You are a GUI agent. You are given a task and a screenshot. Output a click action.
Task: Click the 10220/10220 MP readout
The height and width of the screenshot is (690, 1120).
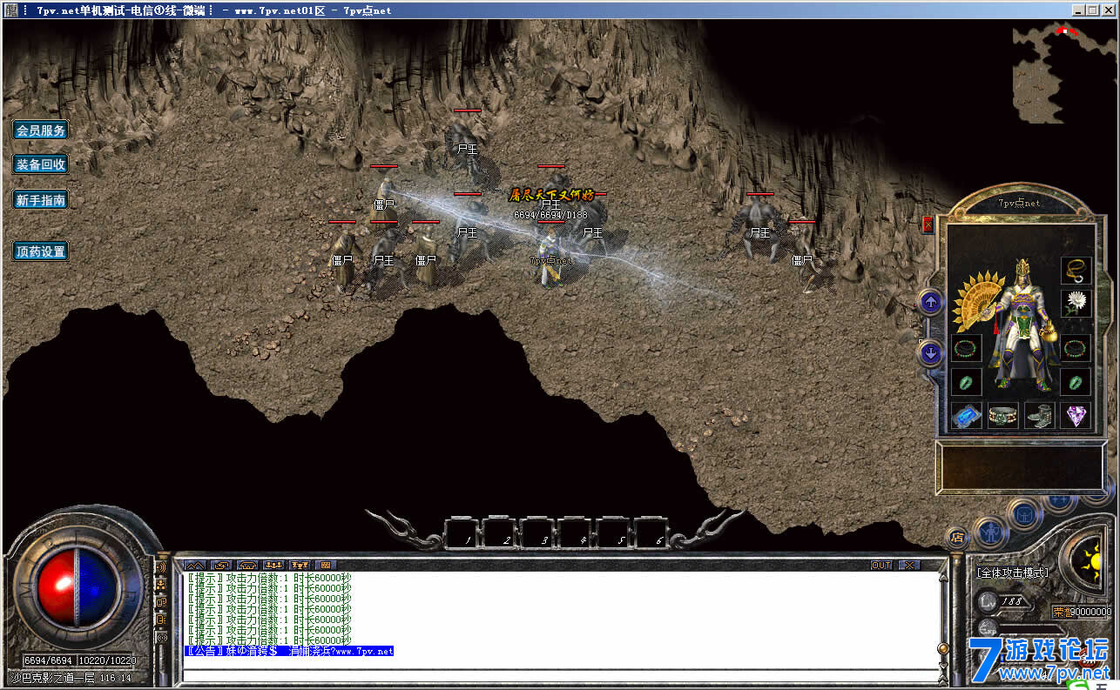107,661
